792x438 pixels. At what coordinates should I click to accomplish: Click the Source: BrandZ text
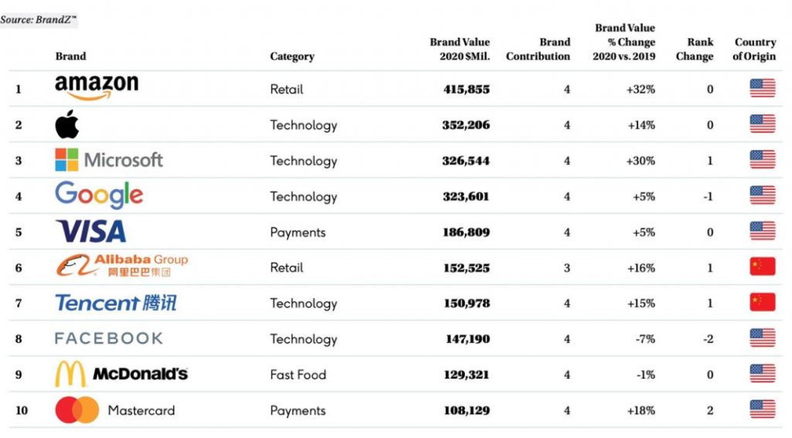point(38,19)
